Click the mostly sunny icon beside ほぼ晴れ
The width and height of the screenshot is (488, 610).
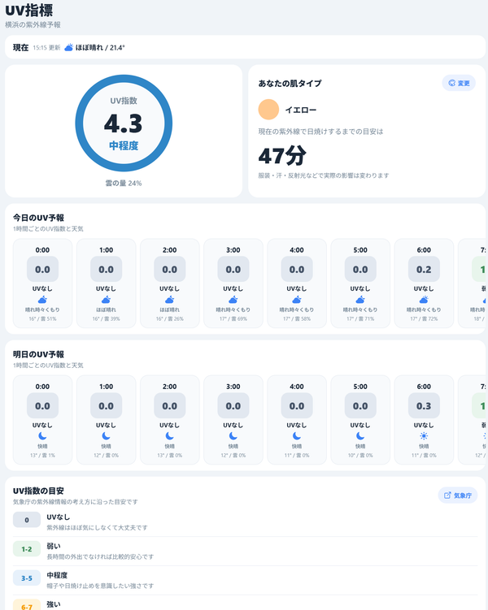tap(68, 47)
